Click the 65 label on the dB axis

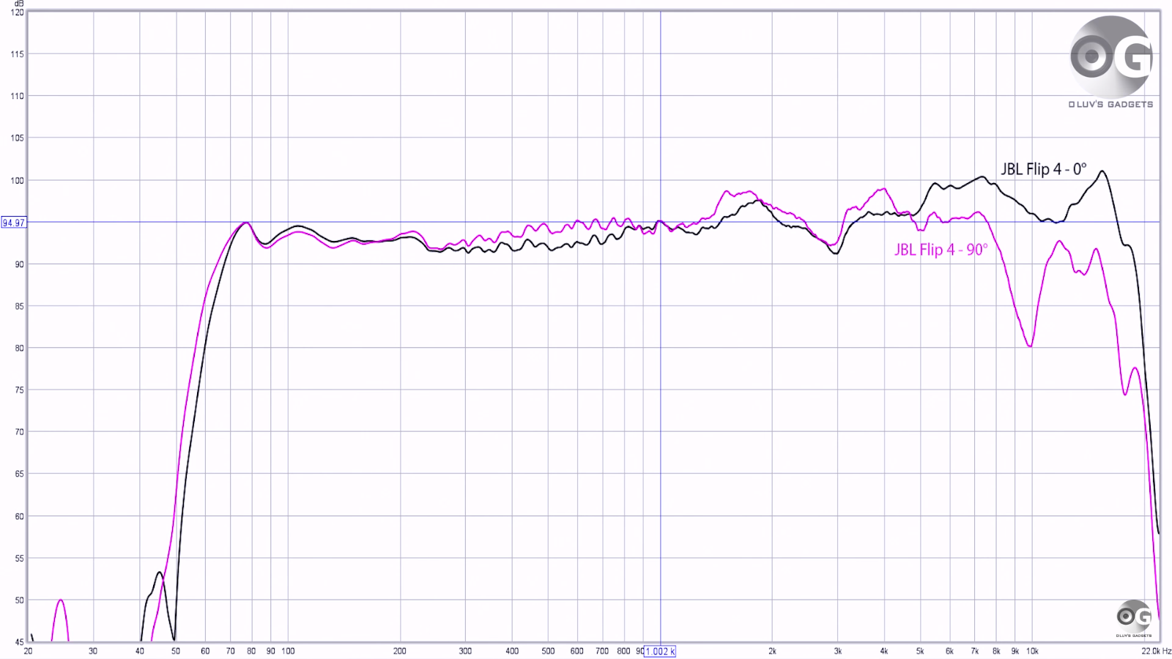point(20,474)
